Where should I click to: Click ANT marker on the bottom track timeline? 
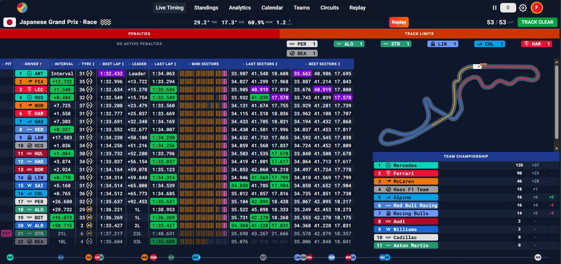click(10, 257)
